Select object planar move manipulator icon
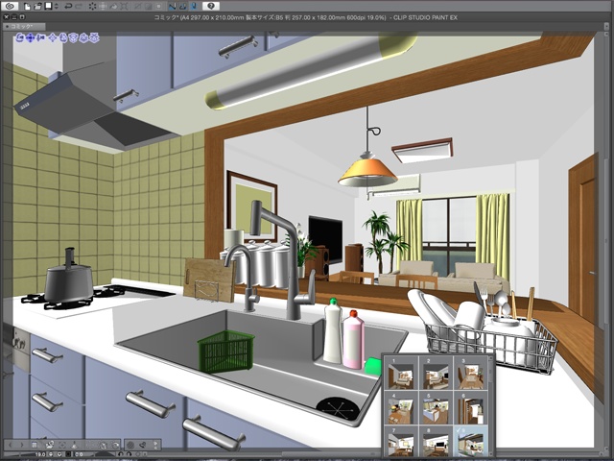 pyautogui.click(x=53, y=37)
